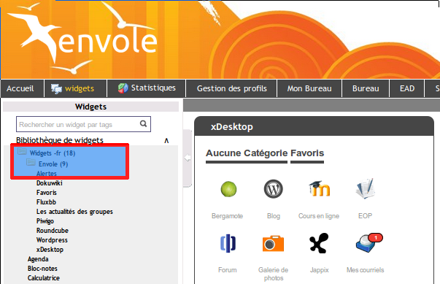Click the Blog label text
Image resolution: width=440 pixels, height=284 pixels.
click(x=274, y=216)
